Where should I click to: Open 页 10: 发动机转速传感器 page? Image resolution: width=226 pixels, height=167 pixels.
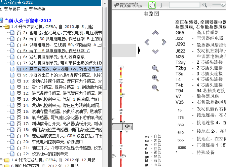[x=60, y=81]
